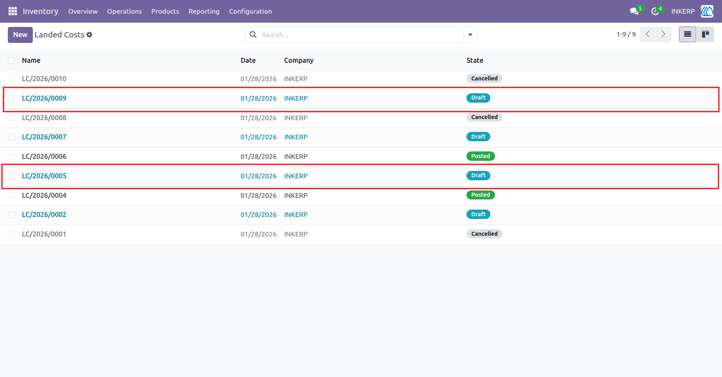Check the box for LC/2026/0004
This screenshot has height=377, width=722.
tap(11, 195)
